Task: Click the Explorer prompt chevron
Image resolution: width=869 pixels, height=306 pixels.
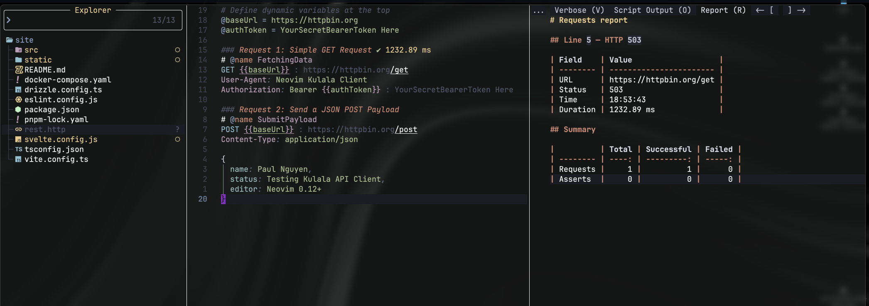Action: [x=8, y=20]
